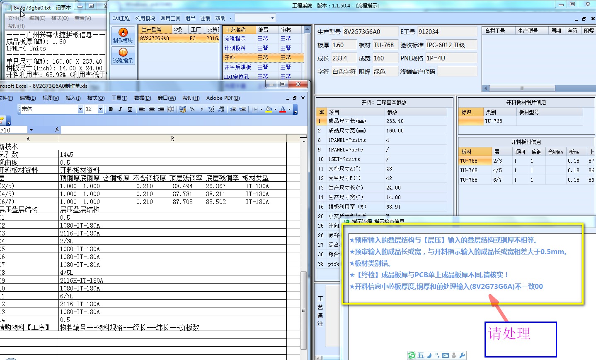Open the CAM工程 menu

tap(121, 18)
